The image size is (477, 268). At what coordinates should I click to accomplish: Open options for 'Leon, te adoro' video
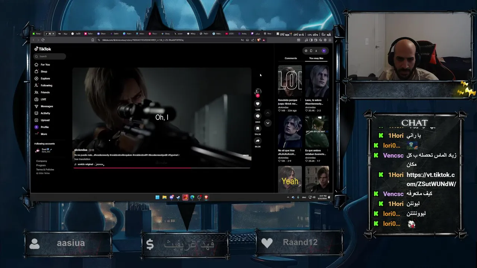coord(328,100)
